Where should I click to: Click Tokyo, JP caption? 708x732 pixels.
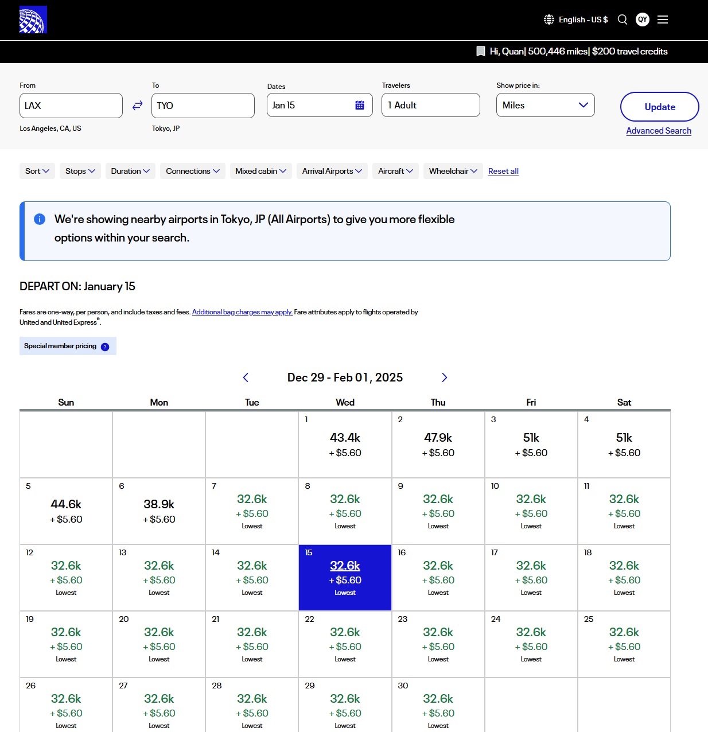point(166,129)
